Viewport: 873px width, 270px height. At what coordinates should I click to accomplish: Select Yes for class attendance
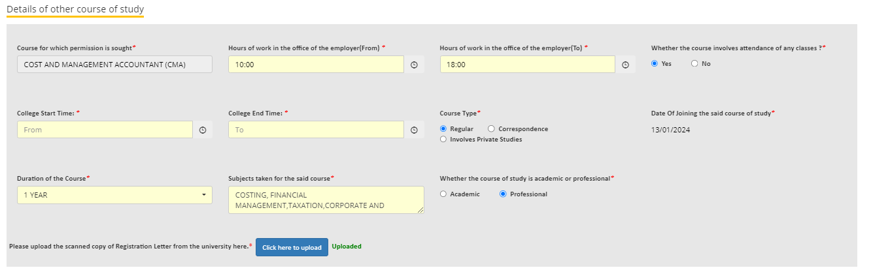[x=655, y=64]
